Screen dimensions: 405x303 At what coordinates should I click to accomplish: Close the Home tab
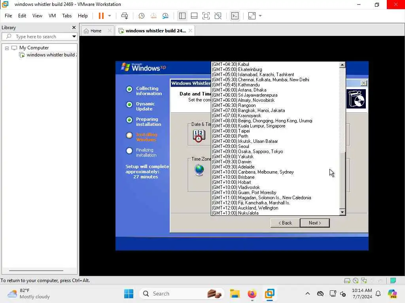tap(110, 31)
